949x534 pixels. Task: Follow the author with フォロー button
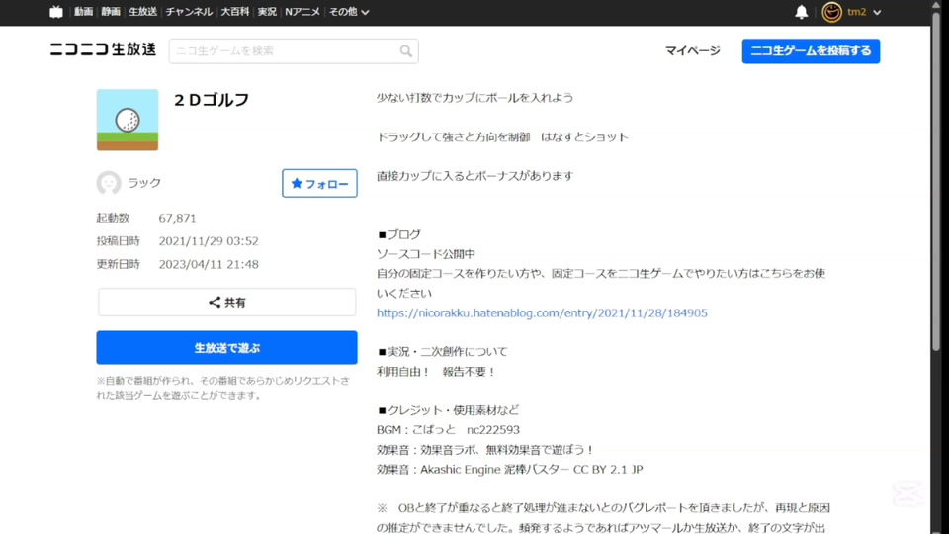[319, 184]
